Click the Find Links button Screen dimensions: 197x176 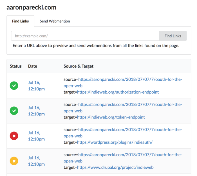(173, 36)
